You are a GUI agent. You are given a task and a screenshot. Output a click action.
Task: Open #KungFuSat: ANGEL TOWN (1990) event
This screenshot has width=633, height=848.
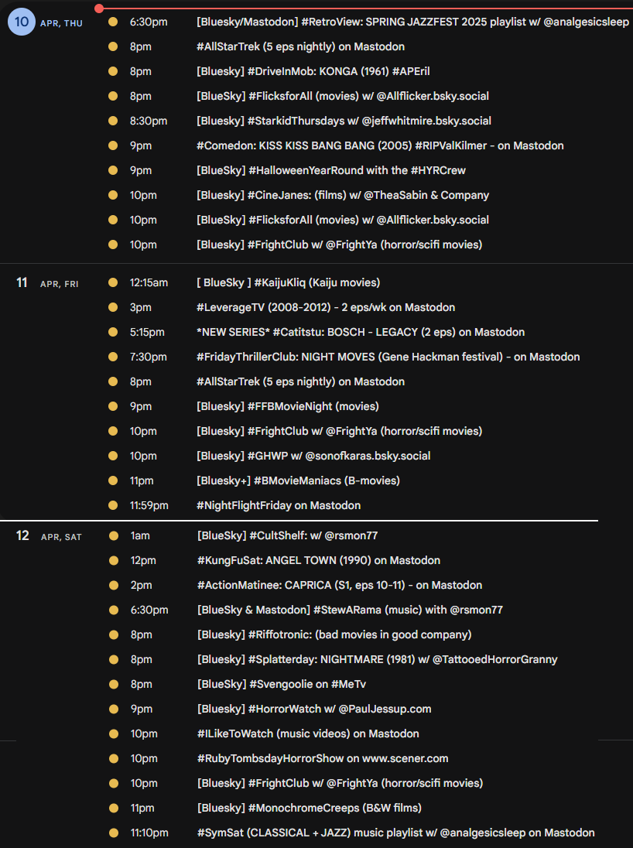319,561
